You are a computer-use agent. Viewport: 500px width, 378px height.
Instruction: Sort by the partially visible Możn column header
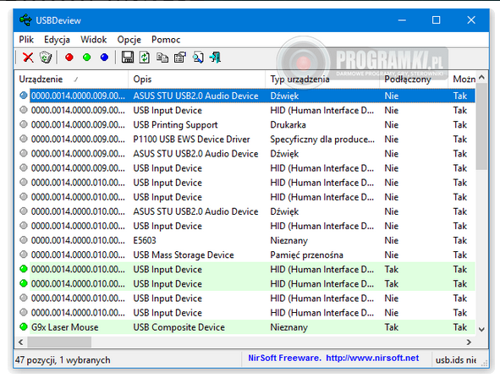coord(463,79)
